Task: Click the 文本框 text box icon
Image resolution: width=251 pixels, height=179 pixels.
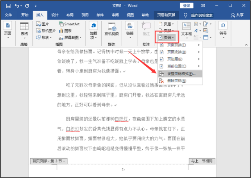Action: (x=186, y=29)
